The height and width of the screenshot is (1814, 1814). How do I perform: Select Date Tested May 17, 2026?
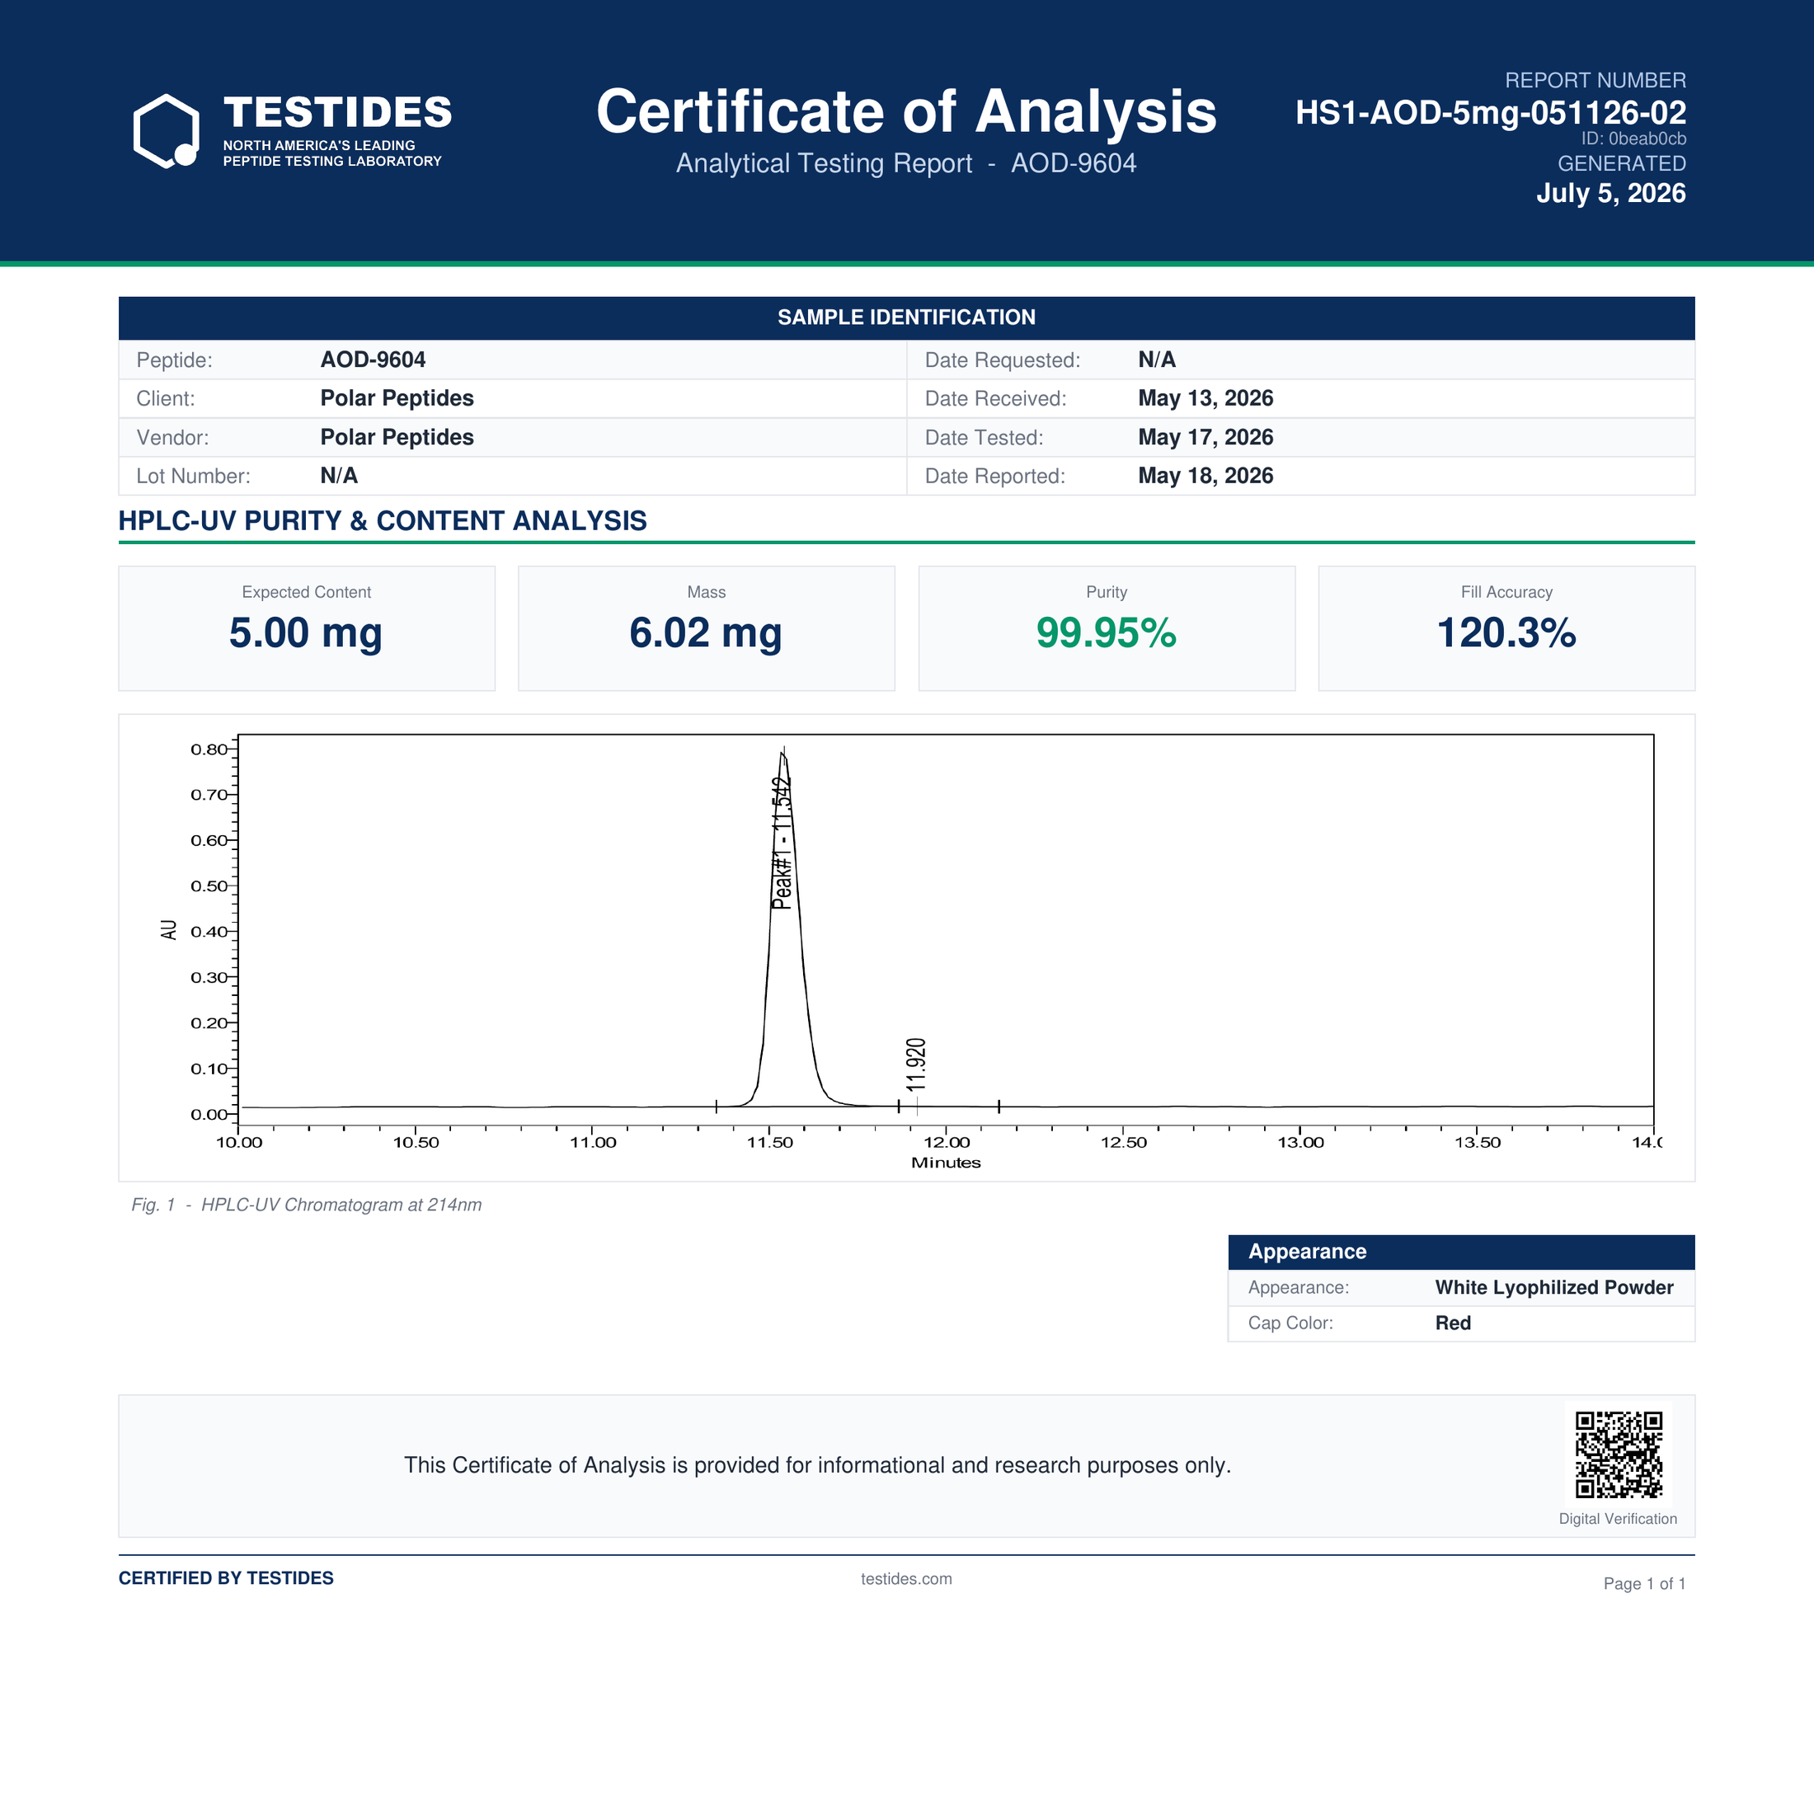[1205, 438]
